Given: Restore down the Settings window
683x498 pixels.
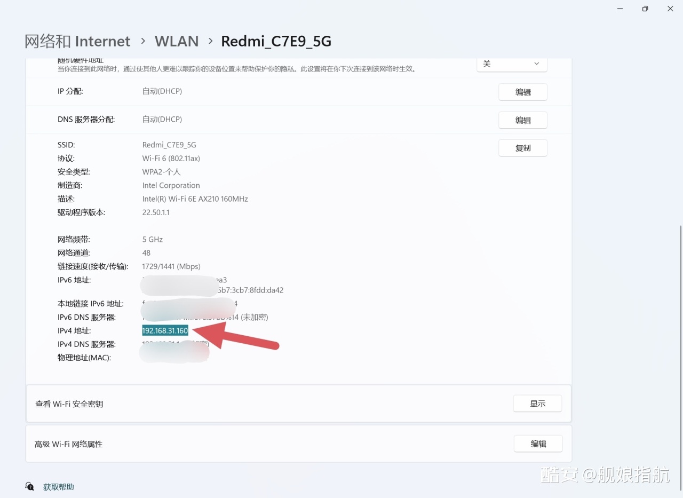Looking at the screenshot, I should (x=645, y=9).
